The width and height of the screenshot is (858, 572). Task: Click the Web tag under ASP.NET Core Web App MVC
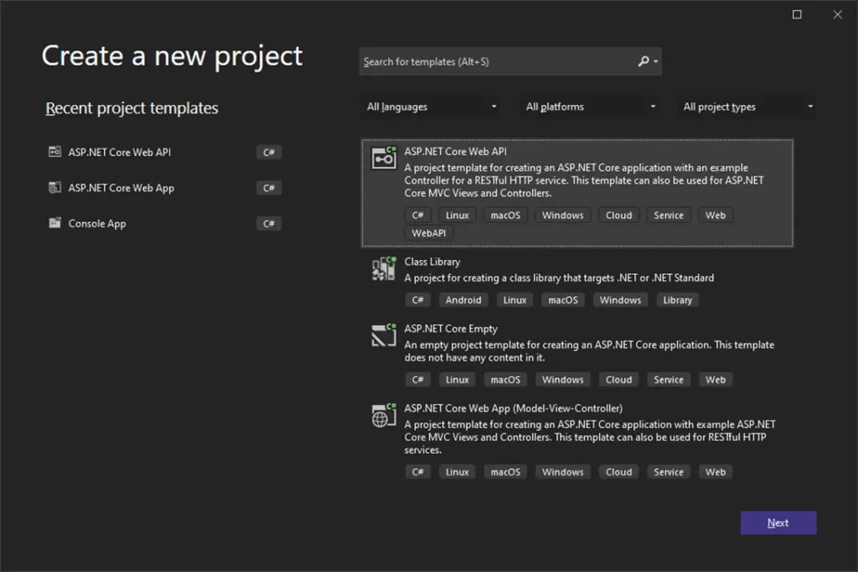coord(716,471)
